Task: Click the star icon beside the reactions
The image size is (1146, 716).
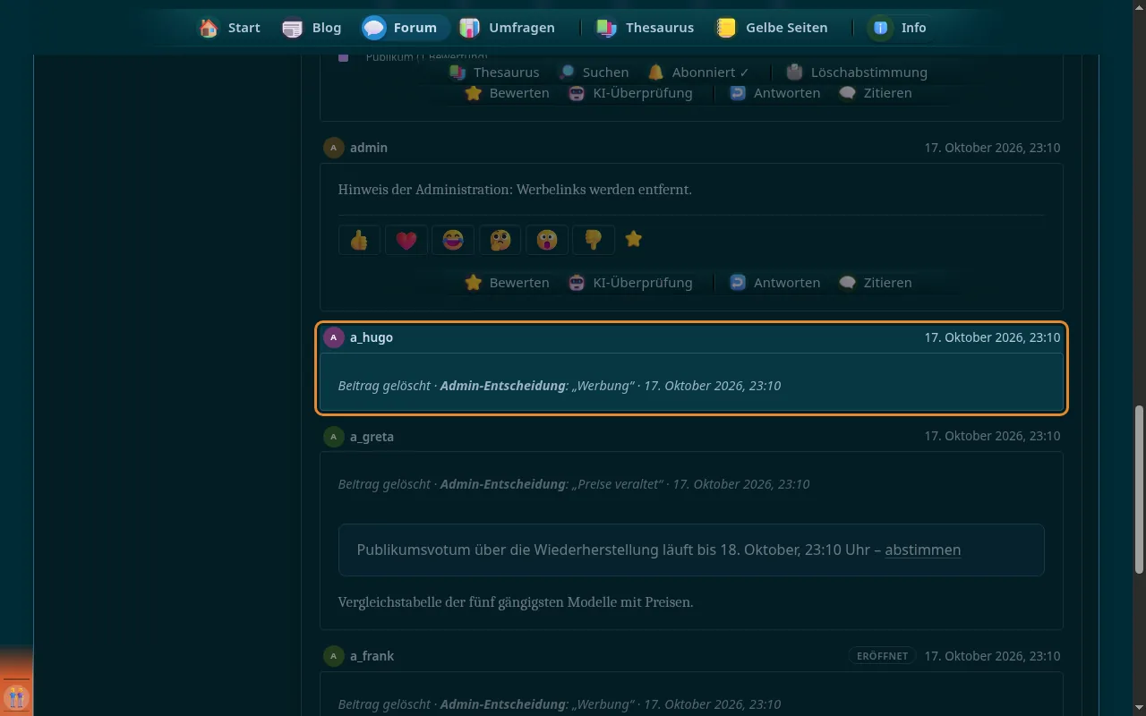Action: click(x=634, y=239)
